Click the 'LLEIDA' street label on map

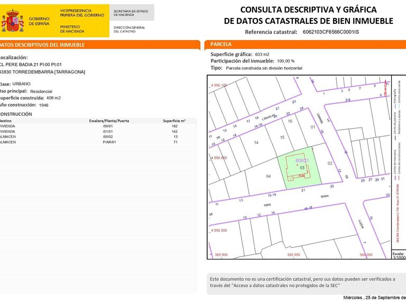pos(361,224)
